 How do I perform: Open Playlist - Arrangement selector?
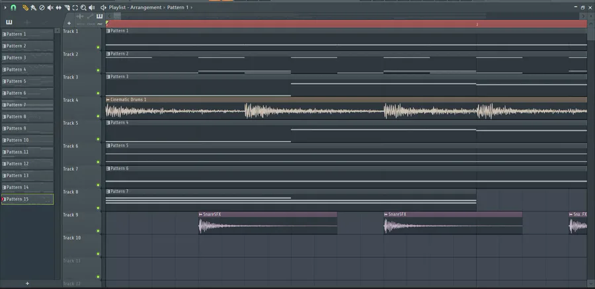click(136, 7)
